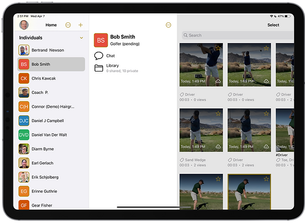The image size is (305, 223).
Task: Open the Chat speech bubble icon
Action: point(99,55)
